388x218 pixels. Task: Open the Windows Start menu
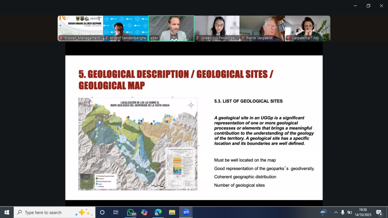(7, 213)
